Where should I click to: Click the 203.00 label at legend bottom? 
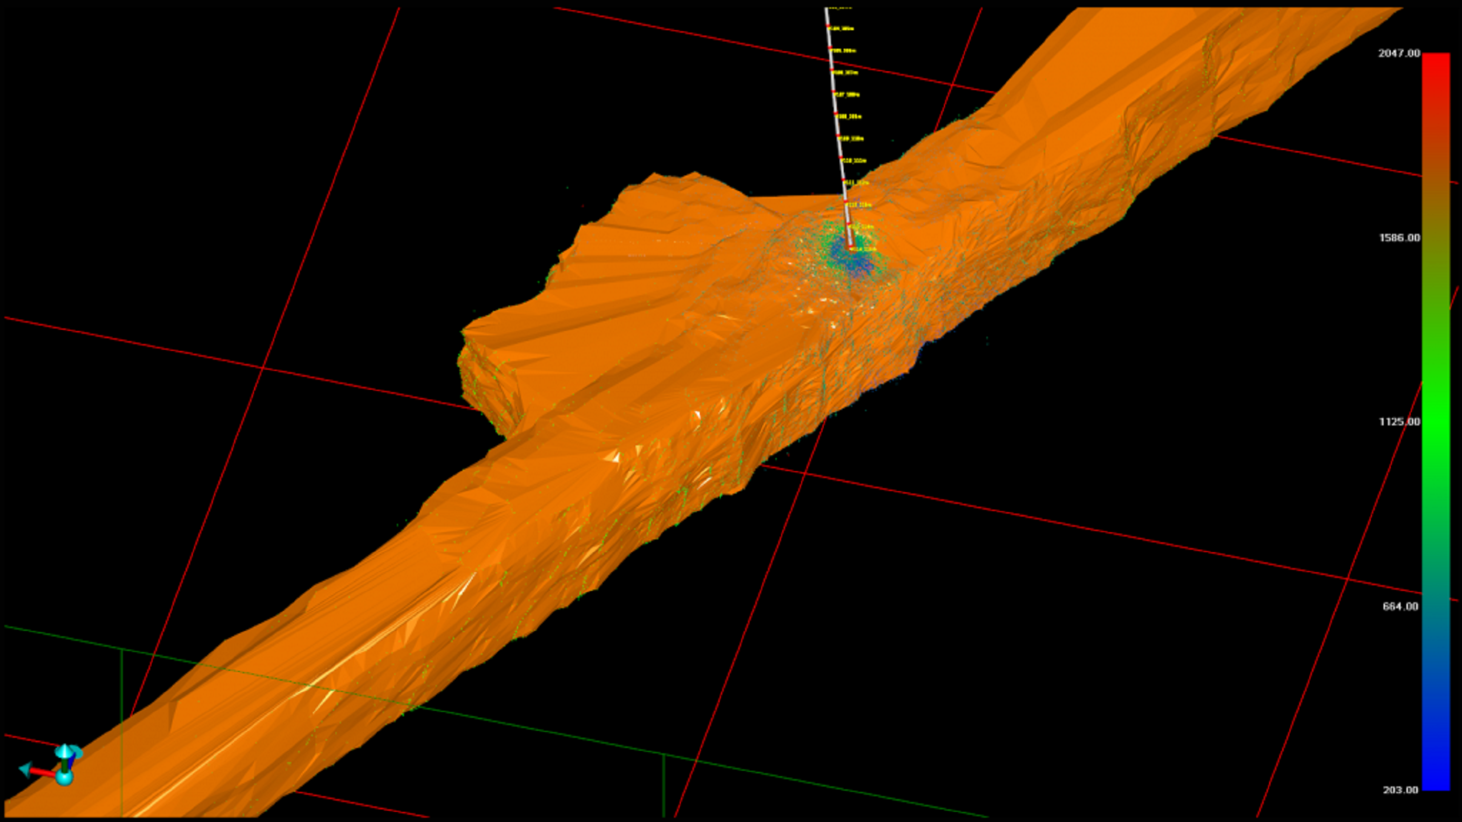click(x=1400, y=790)
